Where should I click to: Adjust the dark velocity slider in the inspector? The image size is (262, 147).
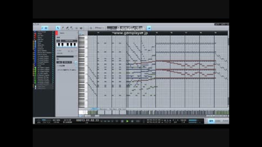pyautogui.click(x=65, y=57)
